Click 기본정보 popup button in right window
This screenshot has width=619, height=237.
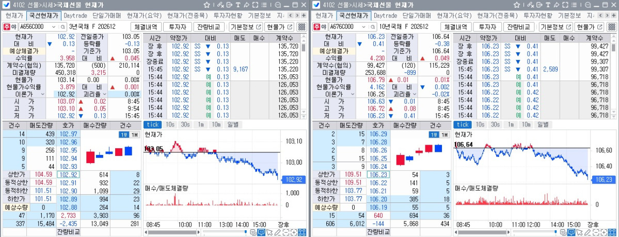coord(556,27)
